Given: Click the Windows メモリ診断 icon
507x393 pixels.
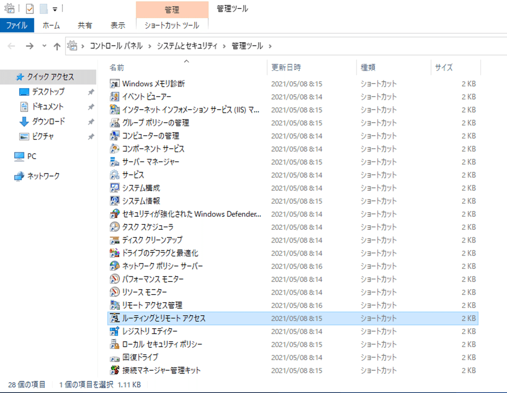Looking at the screenshot, I should [x=115, y=84].
